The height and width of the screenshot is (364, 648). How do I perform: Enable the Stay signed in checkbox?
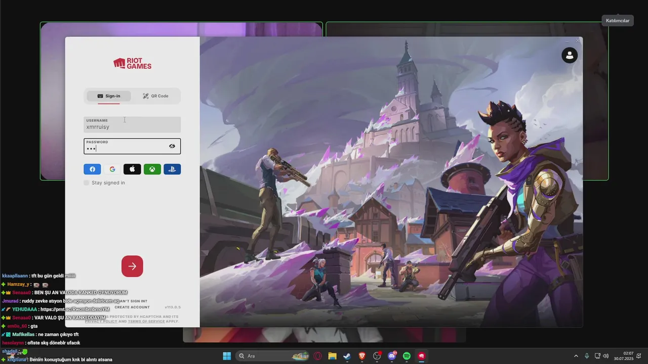pyautogui.click(x=87, y=183)
